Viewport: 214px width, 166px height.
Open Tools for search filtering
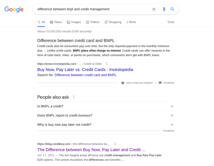[171, 22]
